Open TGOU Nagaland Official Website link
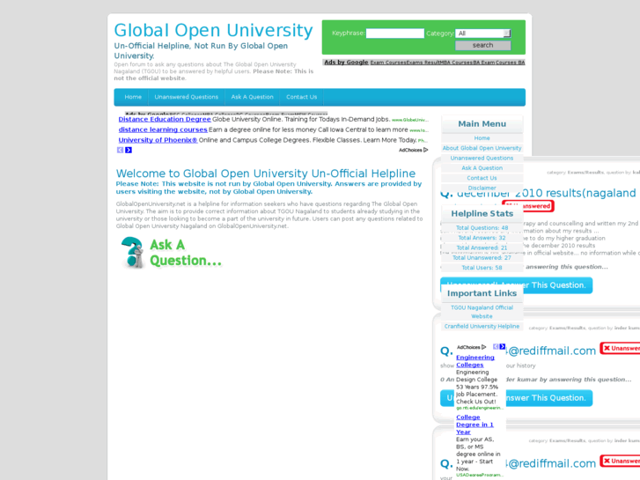The height and width of the screenshot is (480, 640). pyautogui.click(x=482, y=312)
